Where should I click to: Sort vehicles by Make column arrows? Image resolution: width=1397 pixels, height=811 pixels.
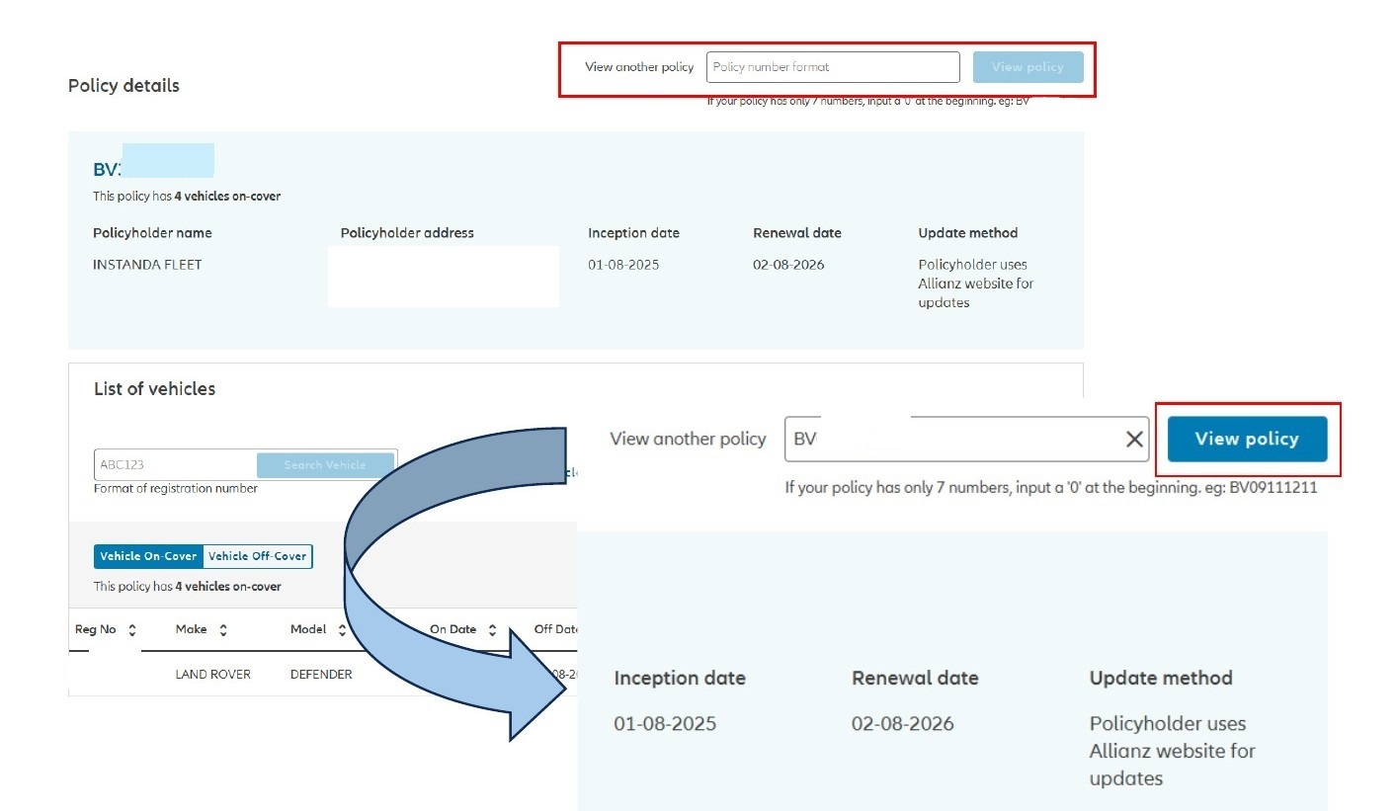pyautogui.click(x=223, y=630)
